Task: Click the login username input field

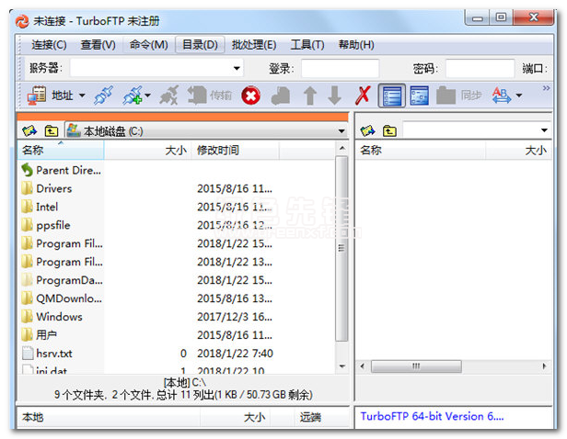Action: (340, 68)
